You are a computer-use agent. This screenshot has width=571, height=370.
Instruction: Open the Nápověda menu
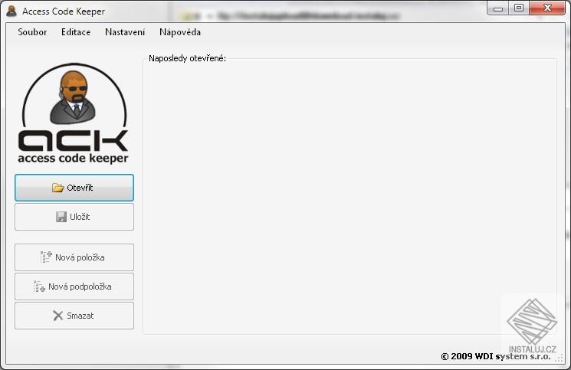point(180,32)
